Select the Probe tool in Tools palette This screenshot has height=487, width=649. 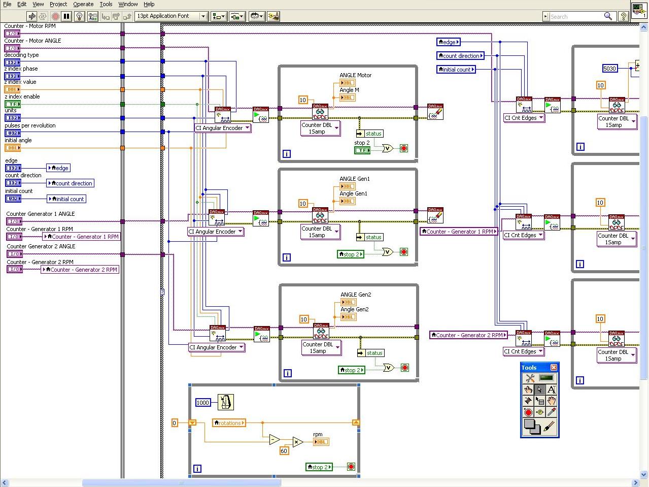[540, 412]
